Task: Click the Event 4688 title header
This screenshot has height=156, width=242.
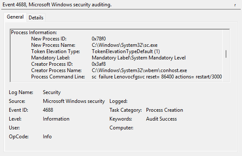Action: coord(57,5)
